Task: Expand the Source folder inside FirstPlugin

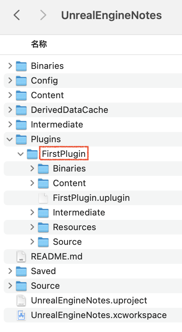Action: [x=32, y=242]
